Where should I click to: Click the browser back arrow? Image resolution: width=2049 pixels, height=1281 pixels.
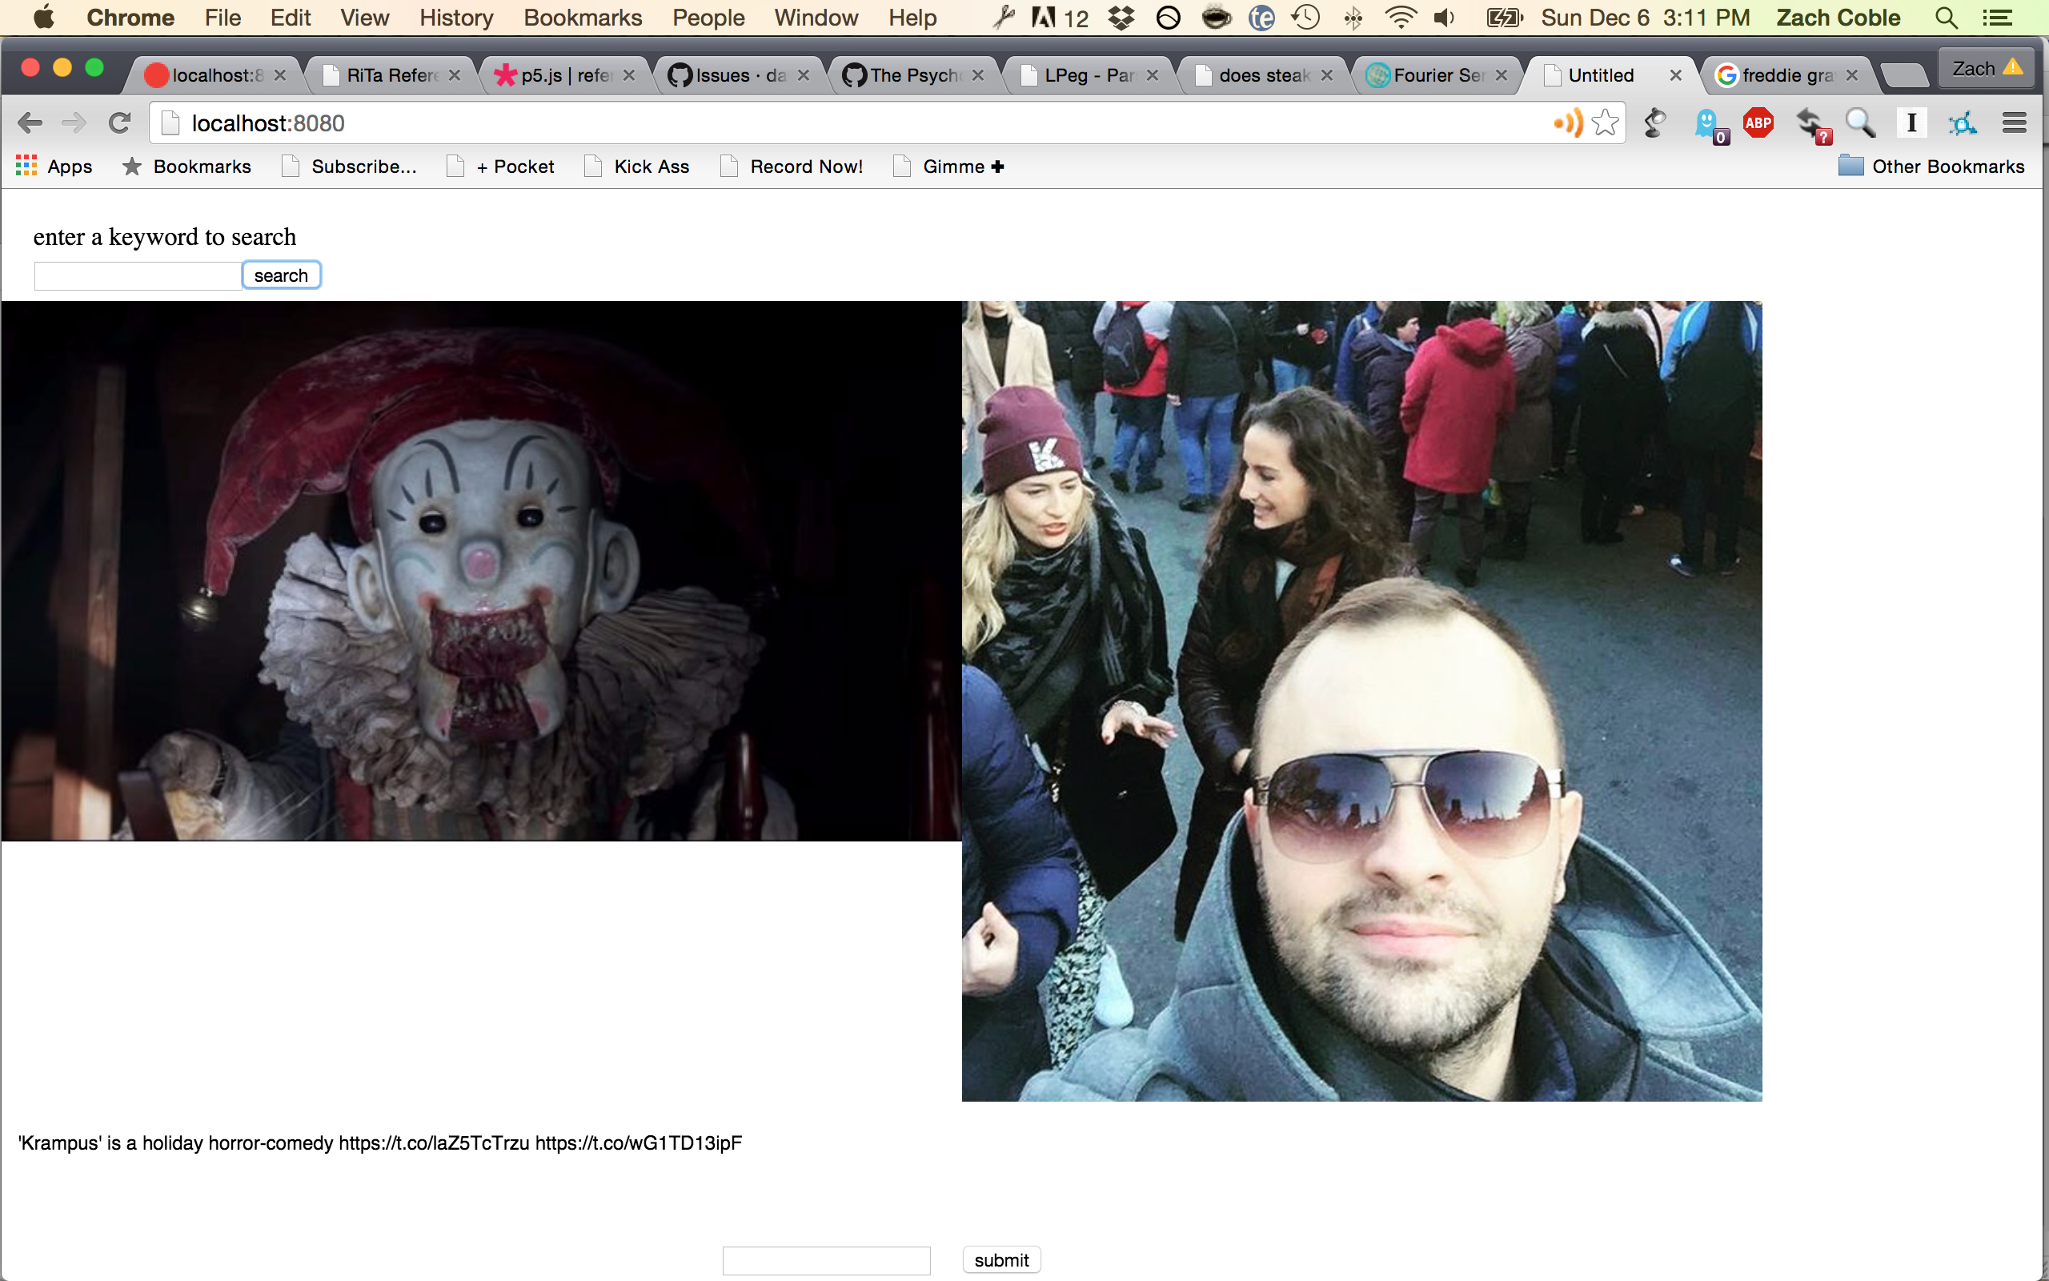pyautogui.click(x=30, y=123)
